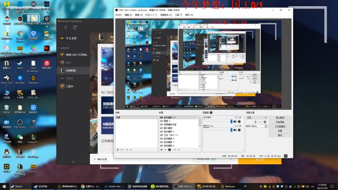Image resolution: width=338 pixels, height=190 pixels.
Task: Open the 查看(V) menu in OBS
Action: click(139, 15)
